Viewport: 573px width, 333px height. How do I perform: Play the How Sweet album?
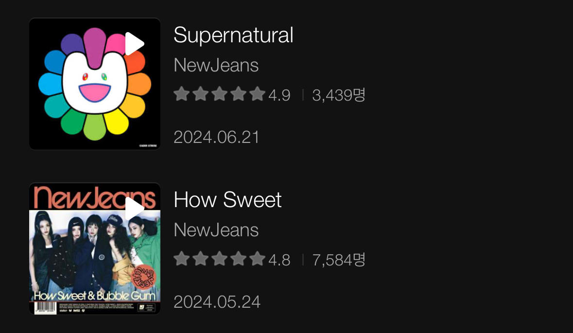tap(134, 209)
